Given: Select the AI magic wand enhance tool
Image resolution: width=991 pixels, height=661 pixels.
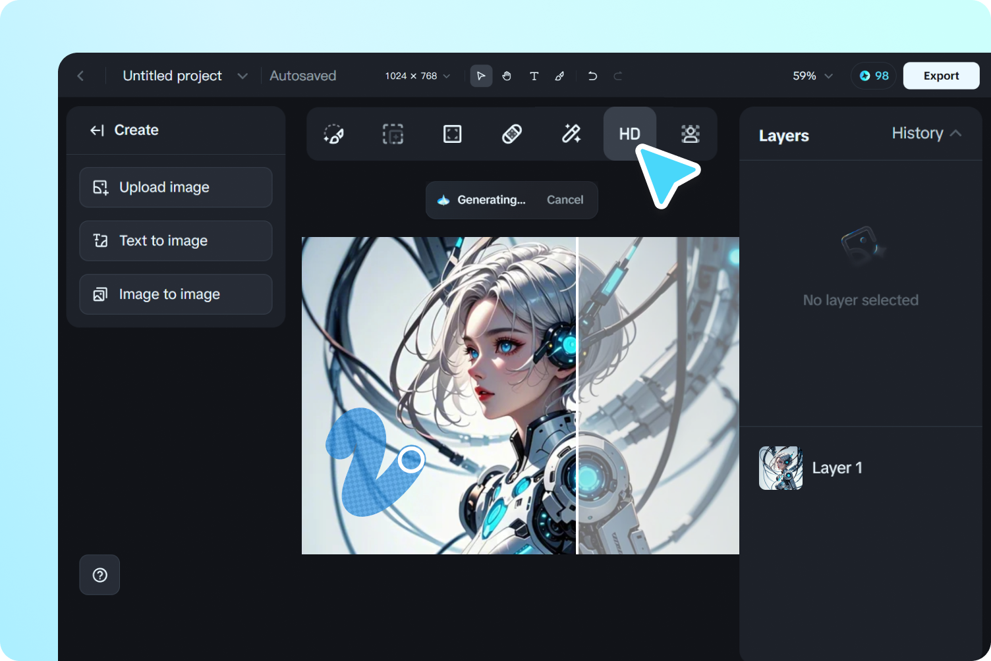Looking at the screenshot, I should 571,134.
